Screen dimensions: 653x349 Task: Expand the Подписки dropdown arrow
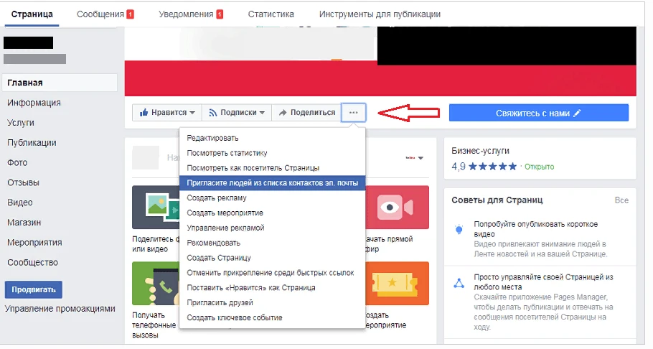[x=262, y=113]
